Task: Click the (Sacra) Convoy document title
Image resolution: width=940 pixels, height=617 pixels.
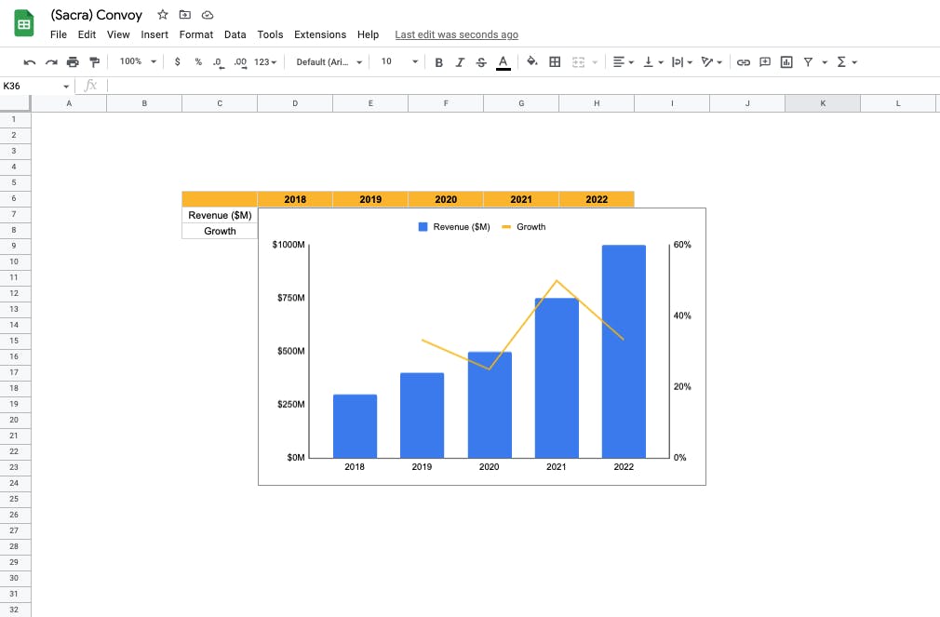Action: [x=97, y=15]
